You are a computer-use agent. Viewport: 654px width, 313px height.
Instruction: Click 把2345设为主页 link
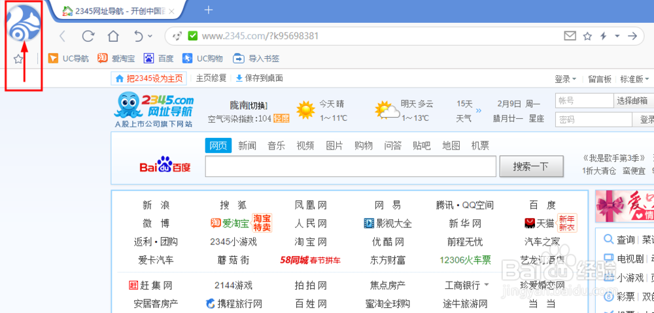click(x=149, y=78)
